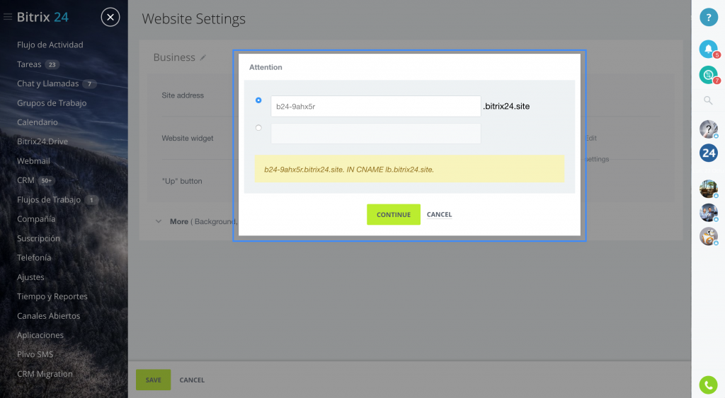Close the Website Settings slider with the X
Image resolution: width=725 pixels, height=398 pixels.
coord(110,17)
